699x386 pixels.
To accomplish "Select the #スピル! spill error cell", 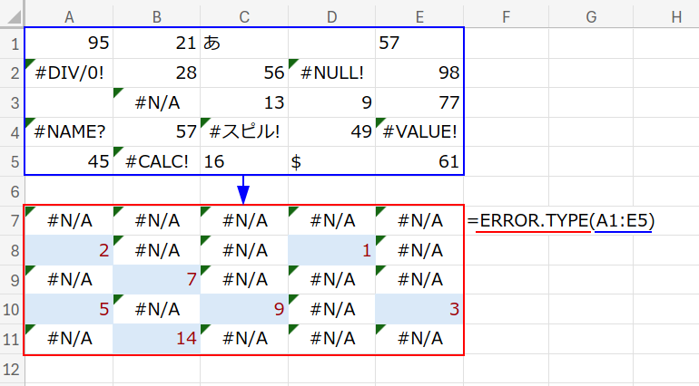I will [x=244, y=131].
